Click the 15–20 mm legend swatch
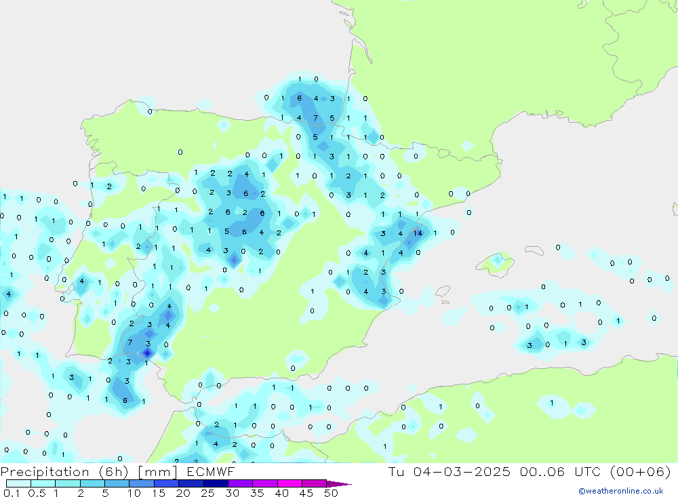678x497 pixels. point(167,483)
